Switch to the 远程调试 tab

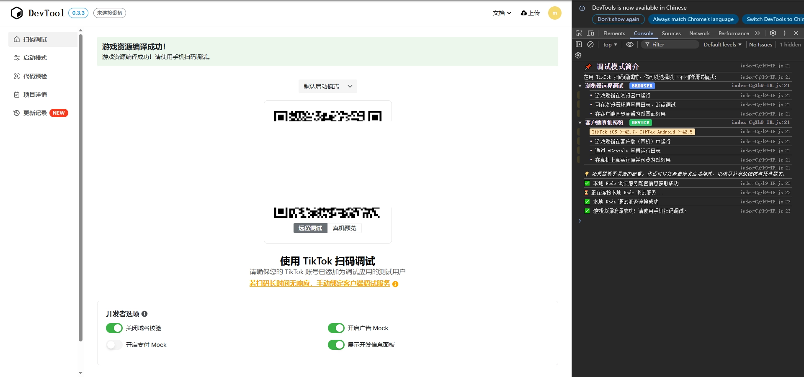coord(310,228)
